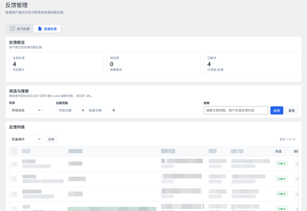Click the arrow between the date fields
This screenshot has width=307, height=211.
[83, 110]
